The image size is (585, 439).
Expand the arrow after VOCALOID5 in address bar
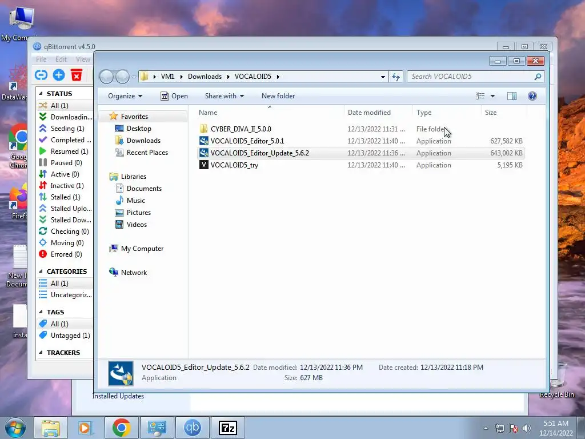[x=278, y=77]
